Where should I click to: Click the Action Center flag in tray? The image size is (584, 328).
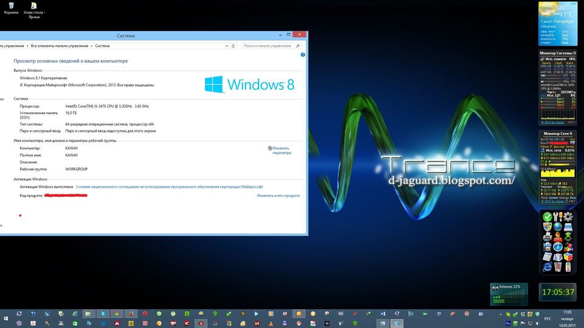point(523,323)
